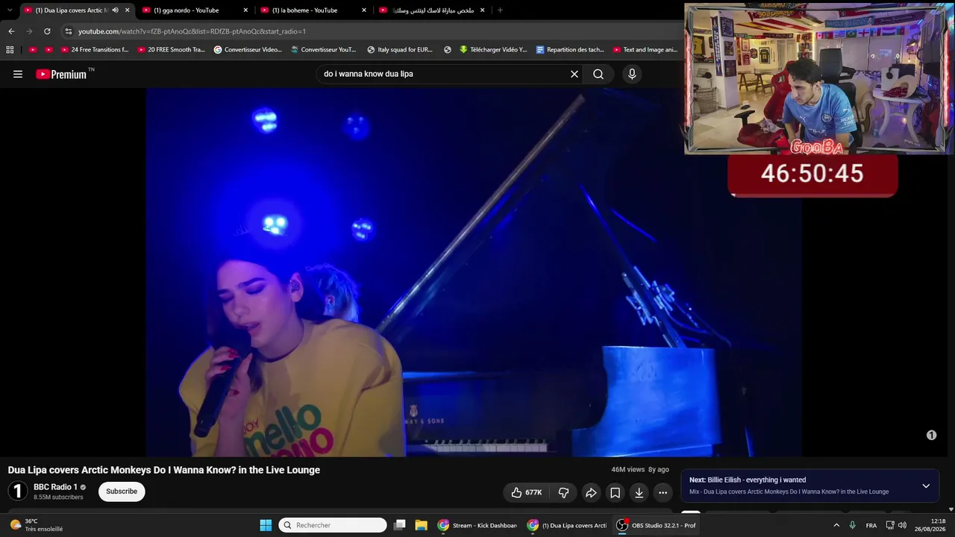The height and width of the screenshot is (537, 955).
Task: Click the address bar URL field
Action: click(x=373, y=31)
